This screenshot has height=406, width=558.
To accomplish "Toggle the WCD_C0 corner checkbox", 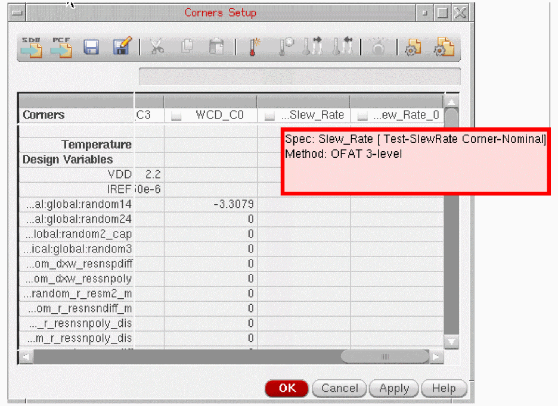I will pos(176,116).
